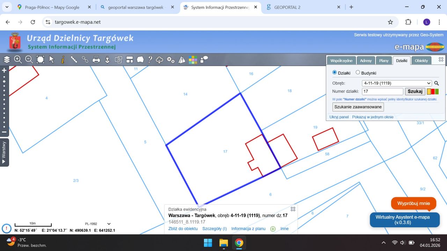
Task: Select the Działki radio button
Action: pos(335,73)
